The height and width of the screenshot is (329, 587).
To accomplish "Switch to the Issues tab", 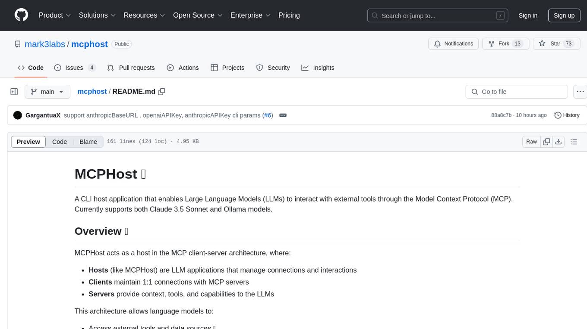I will 75,68.
